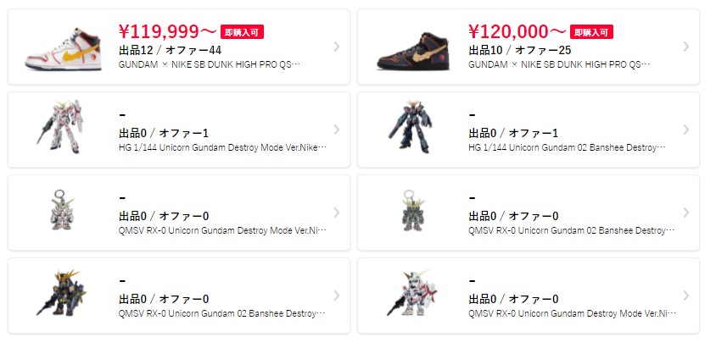
Task: Click the chevron on the HG Unicorn Destroy Mode row
Action: point(337,130)
